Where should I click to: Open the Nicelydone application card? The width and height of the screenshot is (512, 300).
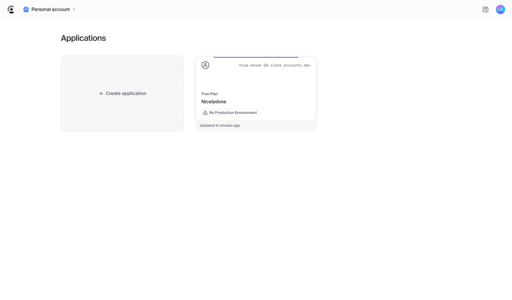255,90
